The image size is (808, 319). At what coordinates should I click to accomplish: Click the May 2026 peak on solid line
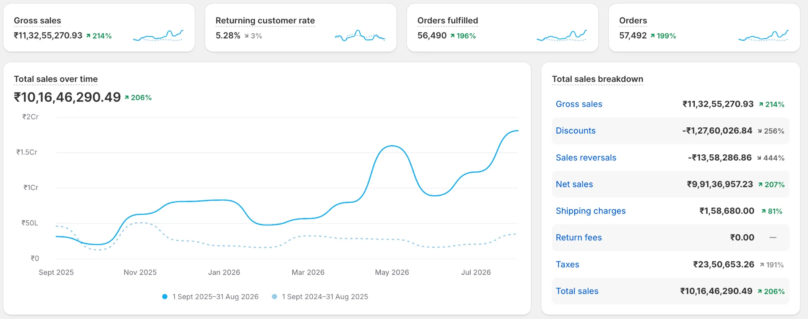tap(392, 146)
